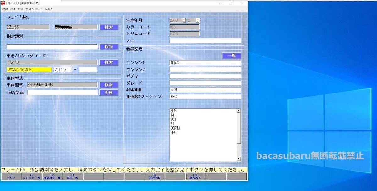Click the TECS型式 input field
Viewport: 377px width, 191px height.
(x=62, y=93)
